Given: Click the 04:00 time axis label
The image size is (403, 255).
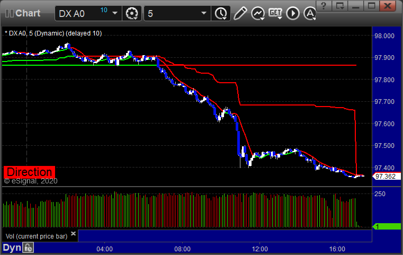Looking at the screenshot, I should (105, 249).
